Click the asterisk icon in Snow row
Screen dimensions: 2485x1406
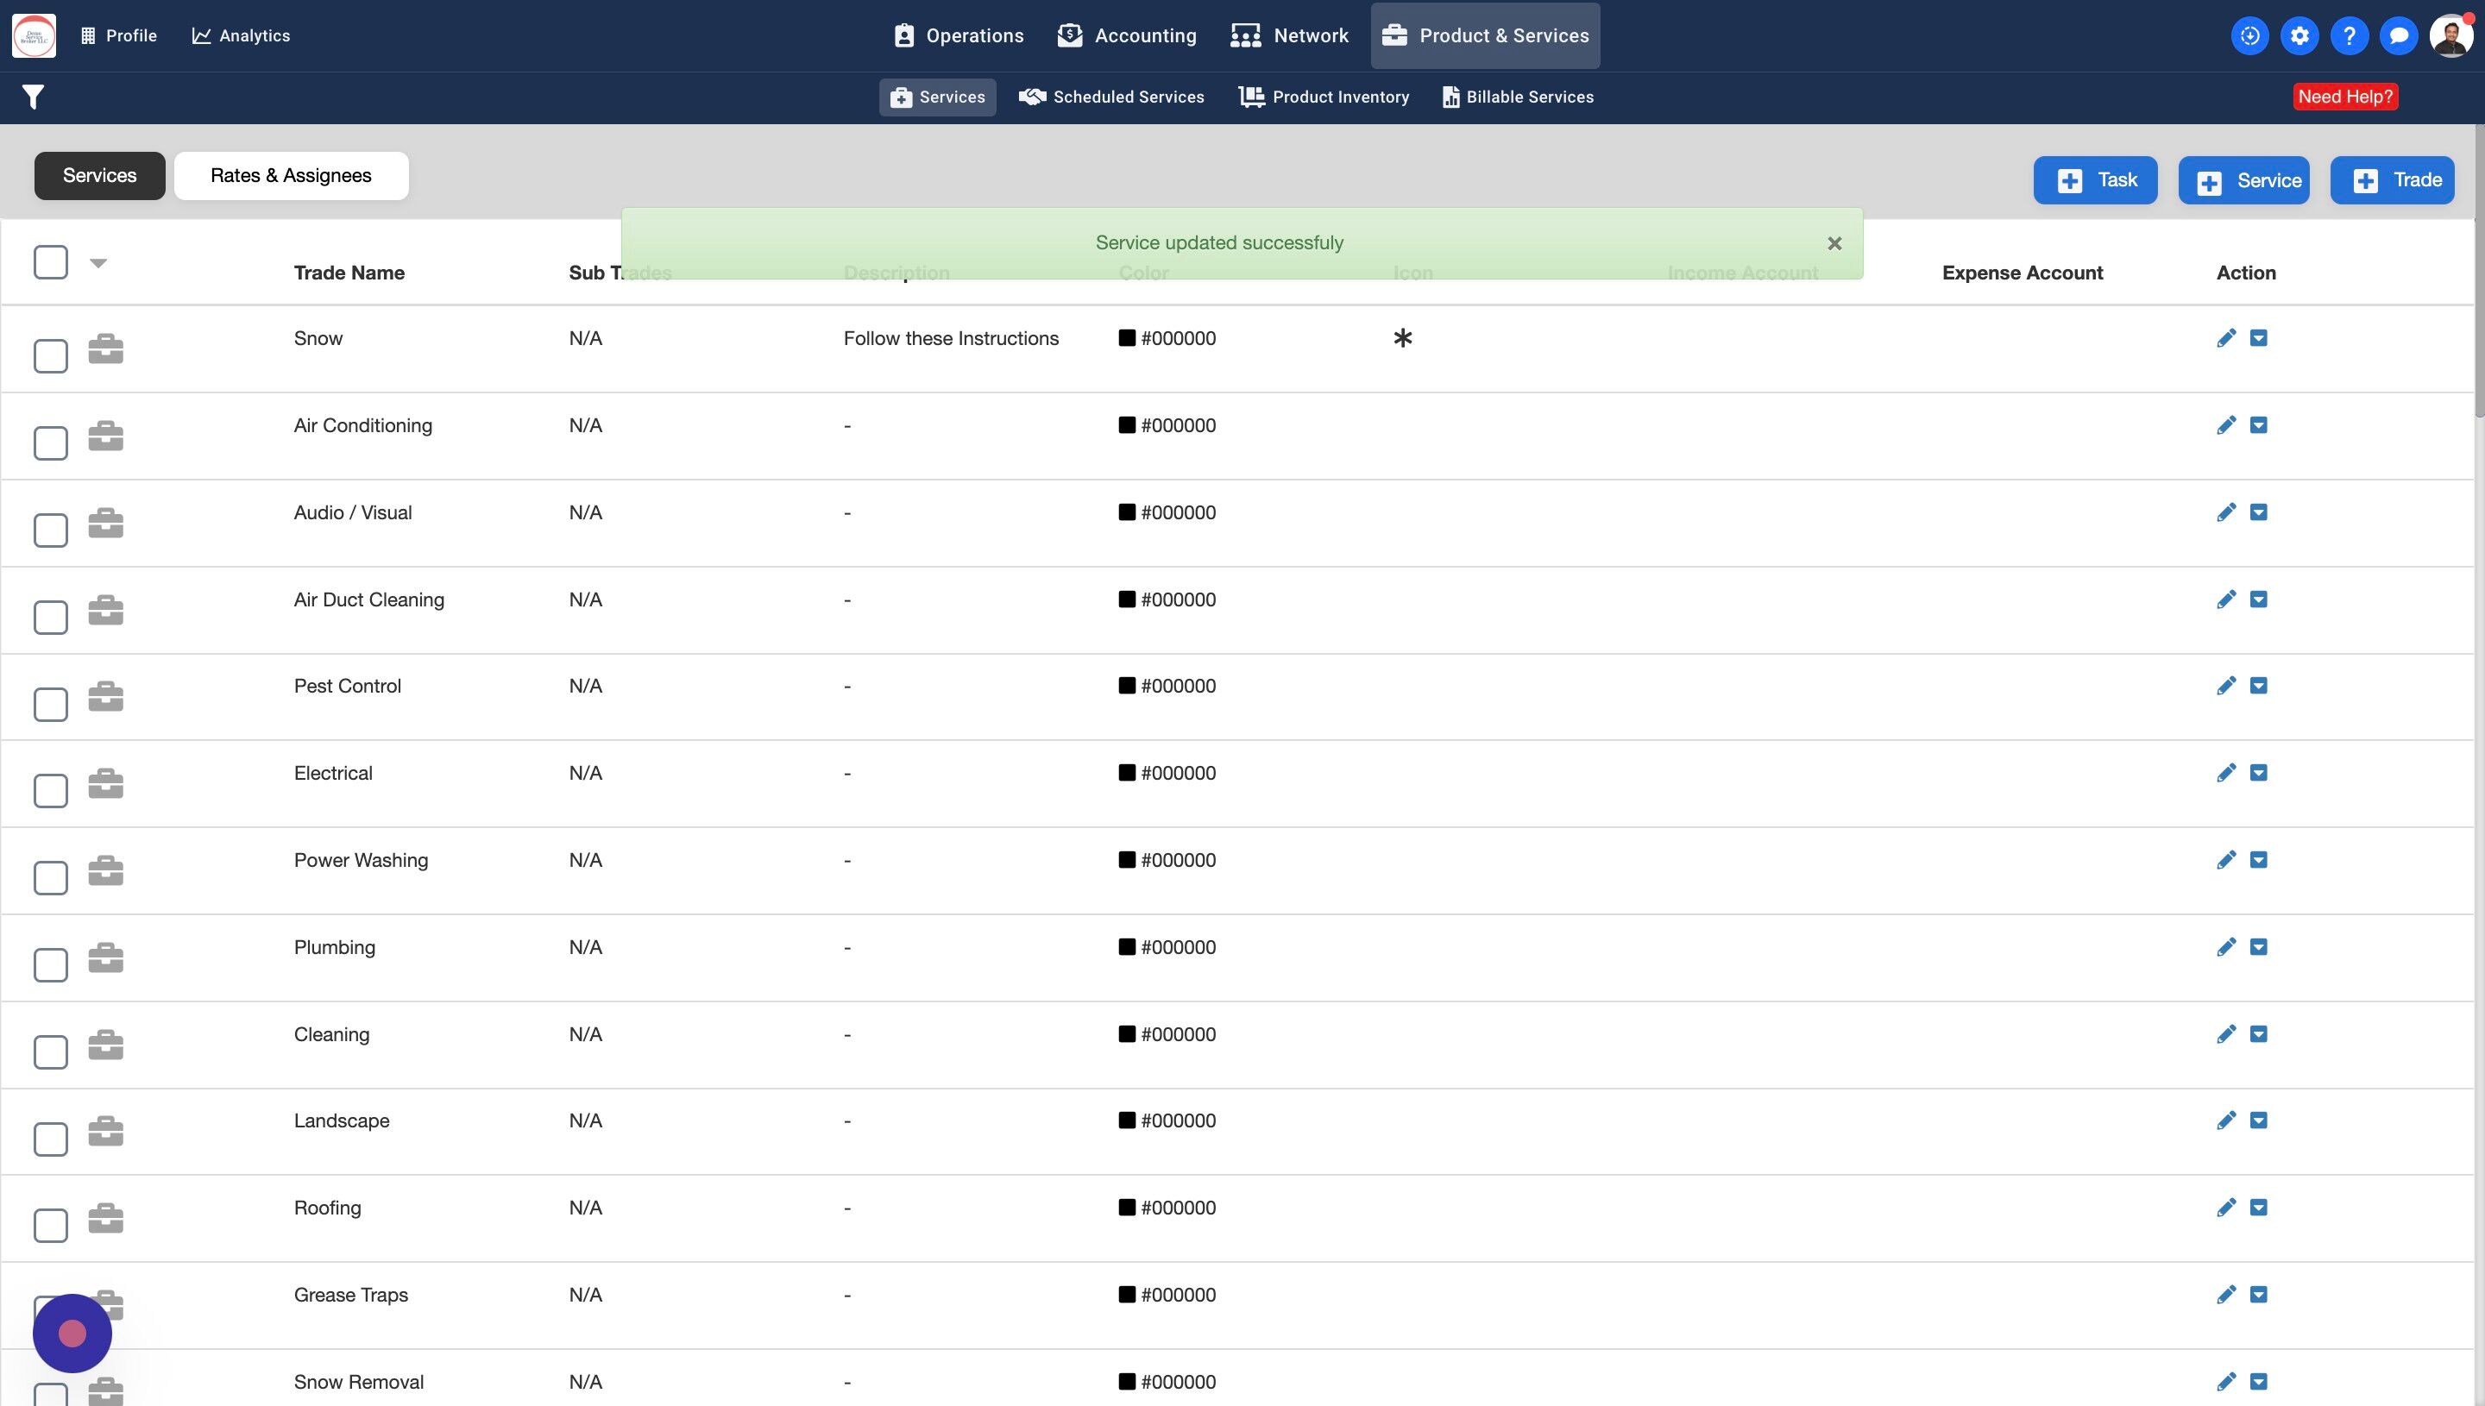pos(1402,338)
